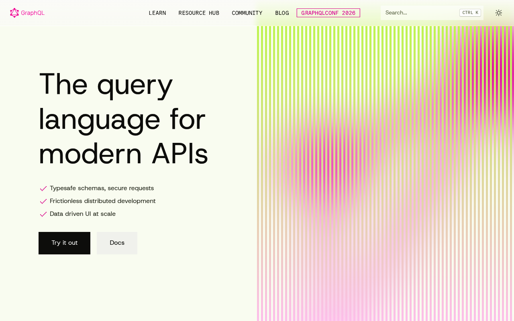Toggle the light/dark theme sun icon
Screen dimensions: 514x321
point(499,13)
